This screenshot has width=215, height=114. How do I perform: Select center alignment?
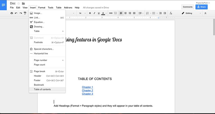pyautogui.click(x=126, y=13)
